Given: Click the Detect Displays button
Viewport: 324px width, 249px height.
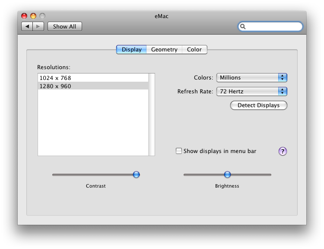Looking at the screenshot, I should pos(258,105).
